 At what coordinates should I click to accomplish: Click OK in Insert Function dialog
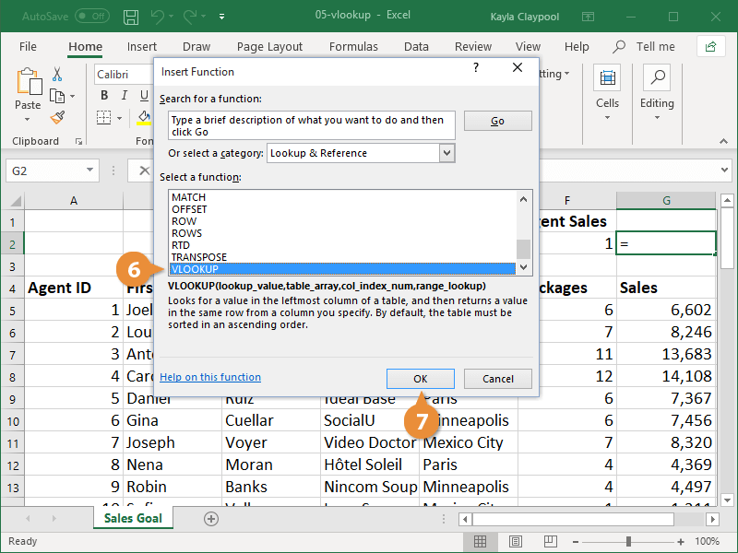[420, 379]
